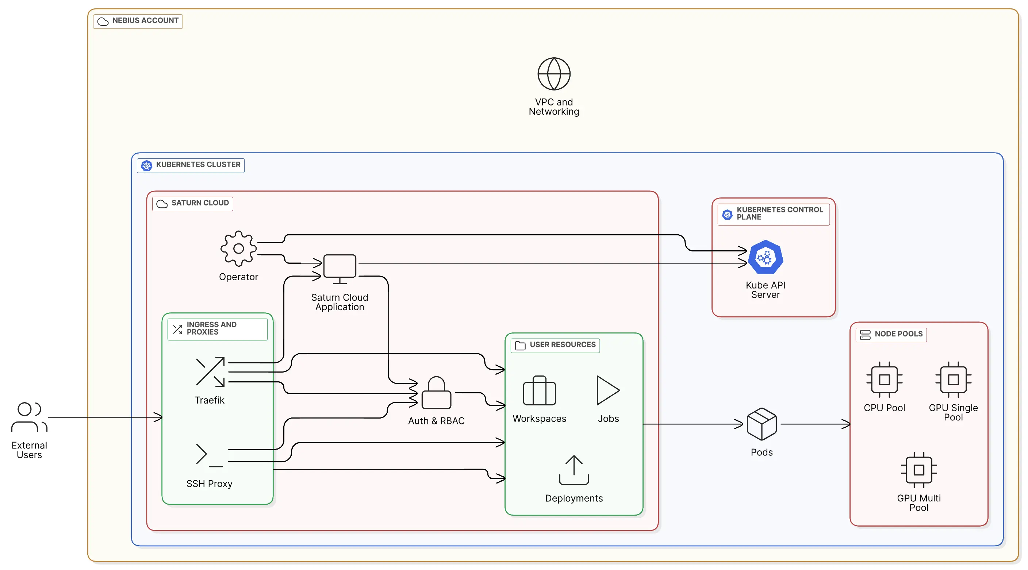The width and height of the screenshot is (1028, 570).
Task: Select the Auth & RBAC padlock icon
Action: point(436,393)
